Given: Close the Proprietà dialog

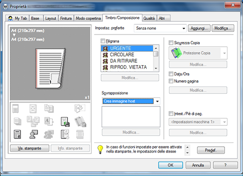Looking at the screenshot, I should click(232, 5).
